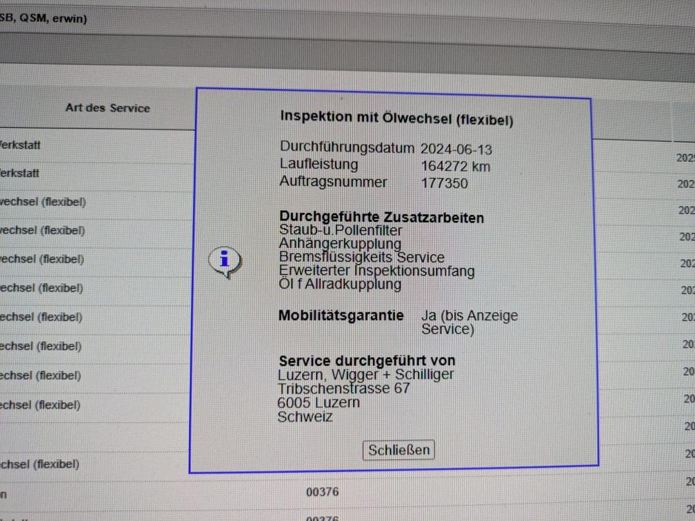
Task: Click the order number 177350
Action: 444,183
